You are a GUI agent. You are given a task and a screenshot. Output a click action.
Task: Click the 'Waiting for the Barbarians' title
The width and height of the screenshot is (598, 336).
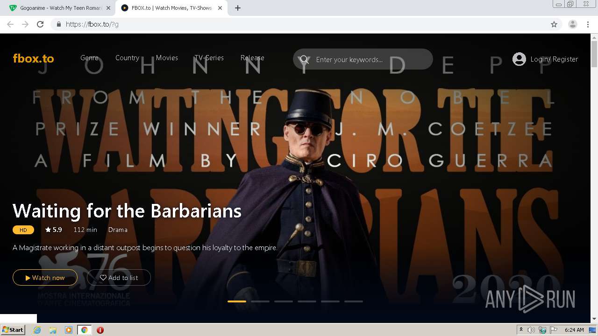tap(127, 211)
